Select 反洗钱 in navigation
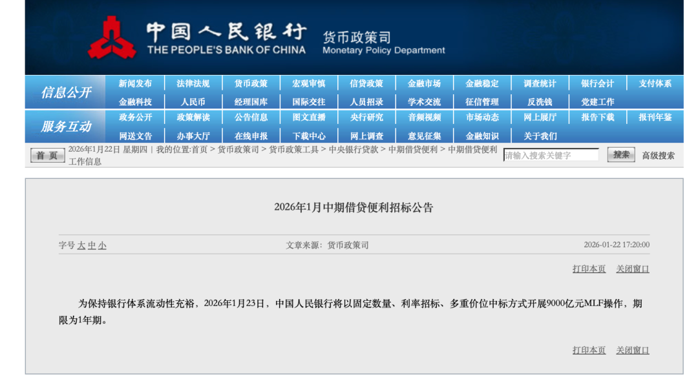 click(x=540, y=102)
